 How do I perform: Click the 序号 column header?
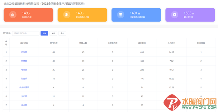[x=6, y=43]
